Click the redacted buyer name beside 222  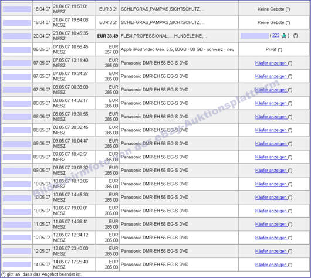click(255, 36)
